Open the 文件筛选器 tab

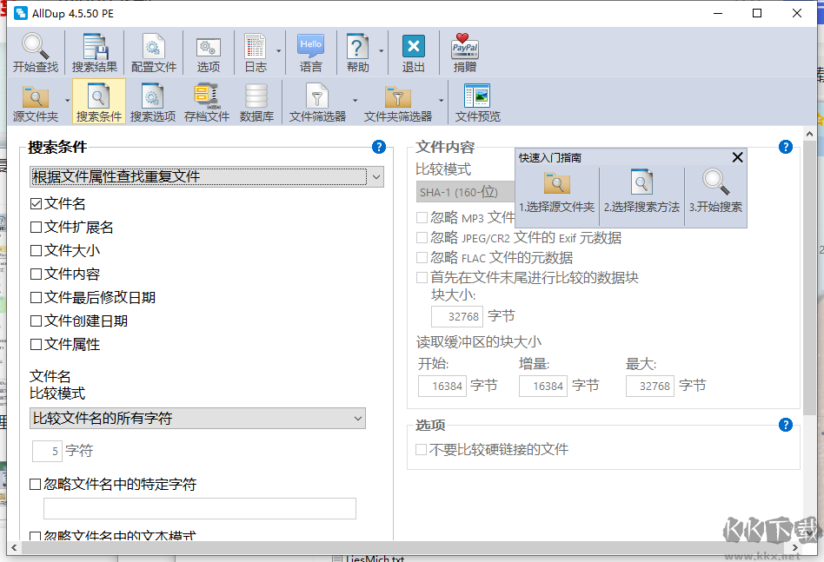click(x=317, y=102)
